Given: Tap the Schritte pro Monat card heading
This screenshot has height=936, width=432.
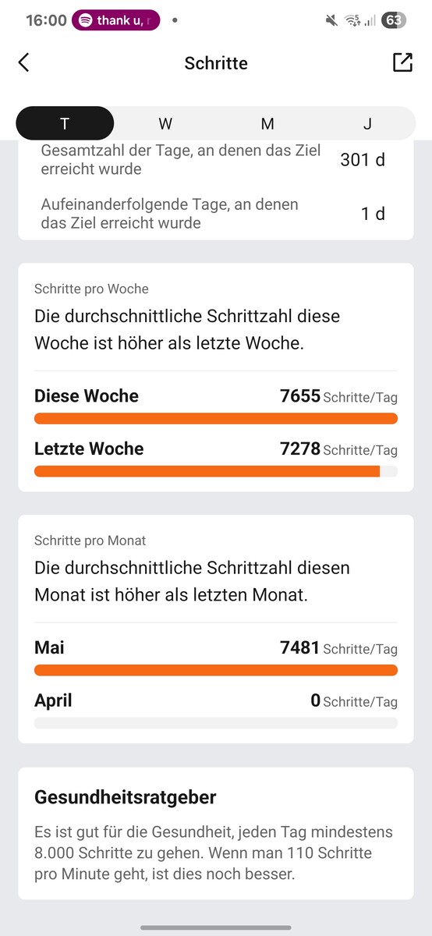Looking at the screenshot, I should 90,541.
